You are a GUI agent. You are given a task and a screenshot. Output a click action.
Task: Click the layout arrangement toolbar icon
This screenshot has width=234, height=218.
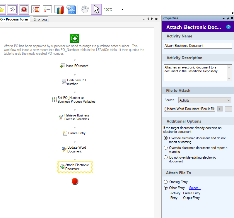tap(36, 10)
